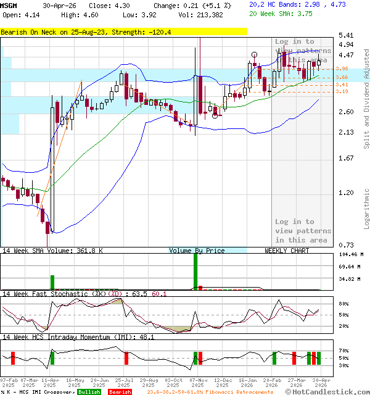Click the WEEKLY CHART label
The height and width of the screenshot is (395, 370).
click(287, 251)
